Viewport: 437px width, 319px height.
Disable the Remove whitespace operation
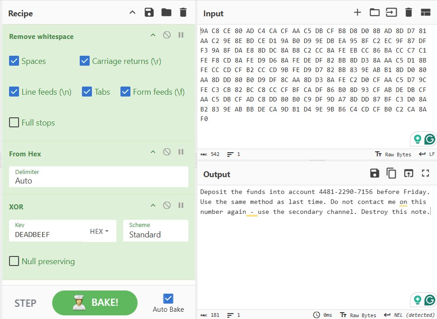pyautogui.click(x=167, y=35)
